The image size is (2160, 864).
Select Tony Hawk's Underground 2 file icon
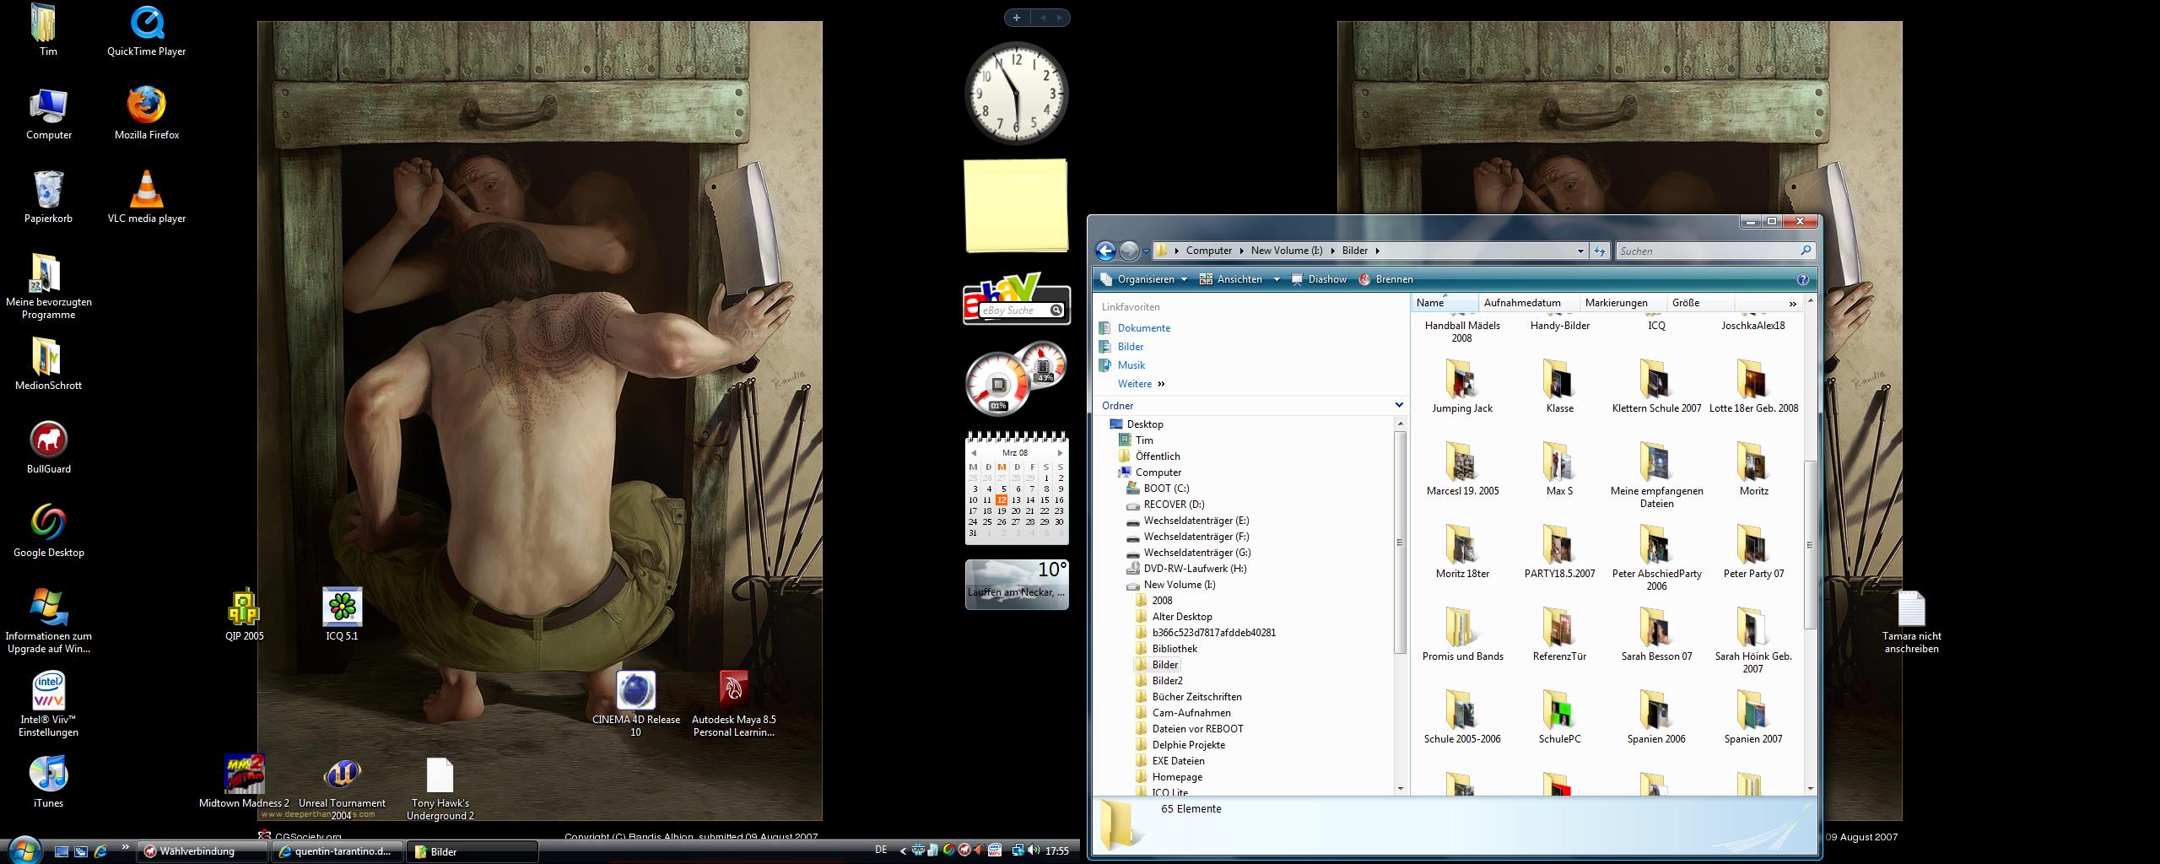click(x=440, y=788)
